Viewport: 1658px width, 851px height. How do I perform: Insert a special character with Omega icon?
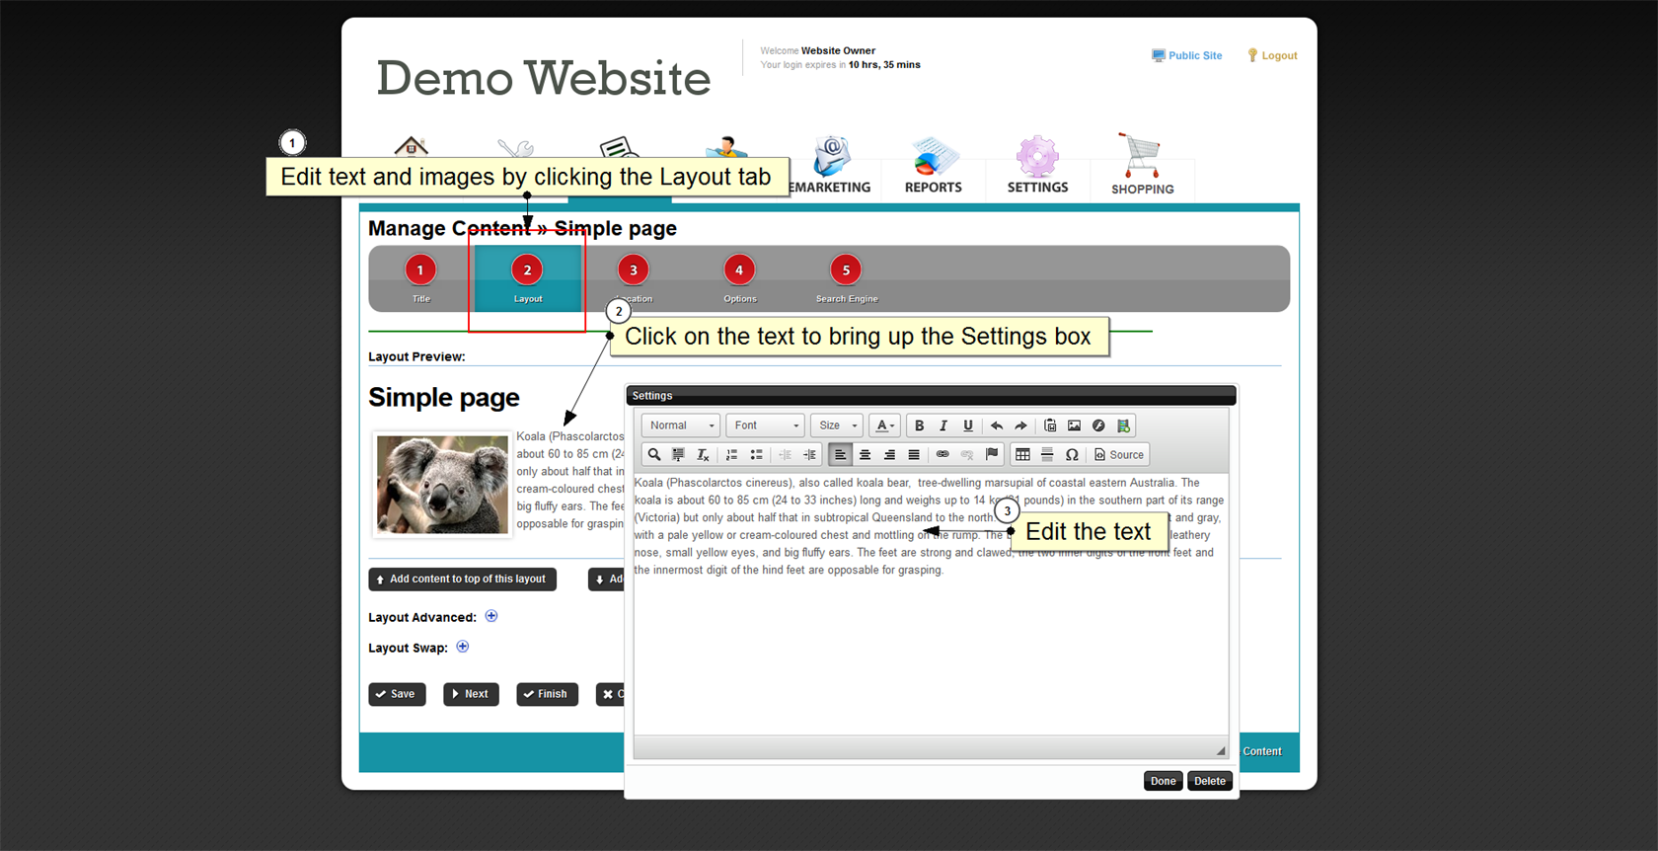[x=1072, y=455]
